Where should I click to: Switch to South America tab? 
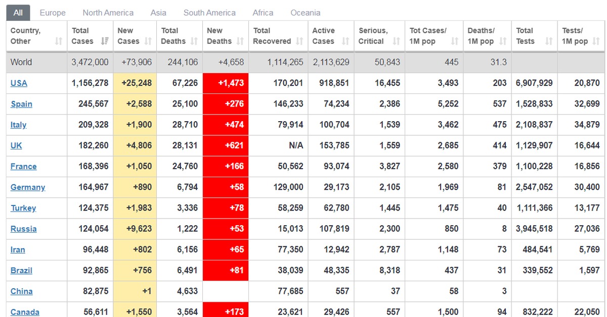click(209, 13)
